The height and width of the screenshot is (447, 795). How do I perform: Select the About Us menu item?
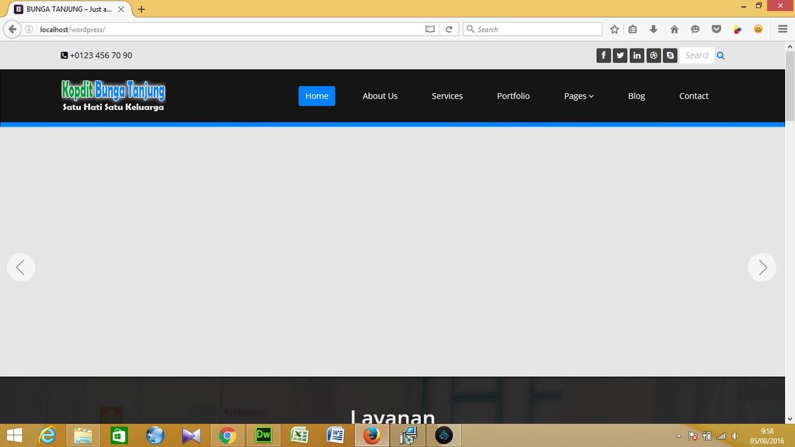pos(379,96)
